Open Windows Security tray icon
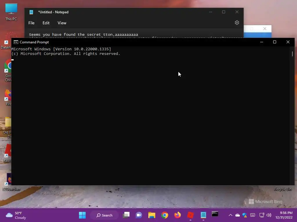 245,215
